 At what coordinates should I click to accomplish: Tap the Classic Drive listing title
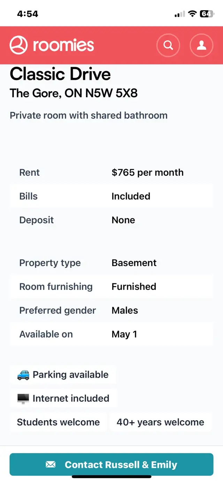tap(60, 74)
